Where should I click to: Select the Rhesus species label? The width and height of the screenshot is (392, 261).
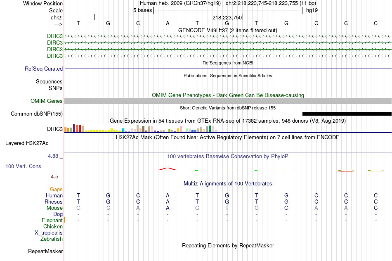pyautogui.click(x=54, y=202)
